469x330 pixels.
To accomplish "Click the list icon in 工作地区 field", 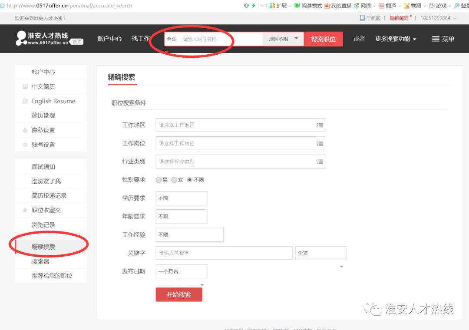I will 320,125.
